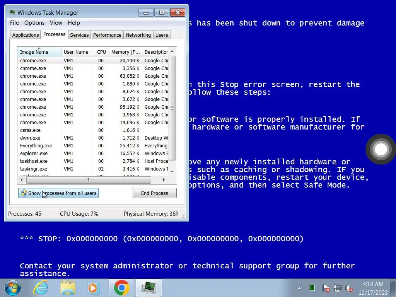Image resolution: width=396 pixels, height=297 pixels.
Task: Click the horizontal scrollbar thumb in process list
Action: click(x=89, y=180)
